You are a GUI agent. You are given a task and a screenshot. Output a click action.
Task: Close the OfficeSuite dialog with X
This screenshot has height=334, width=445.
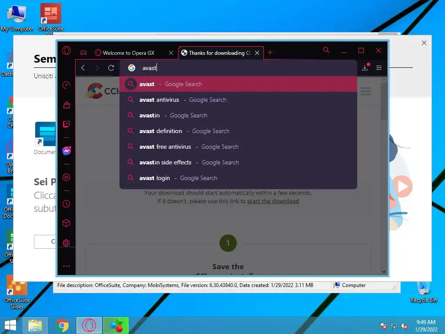424,43
